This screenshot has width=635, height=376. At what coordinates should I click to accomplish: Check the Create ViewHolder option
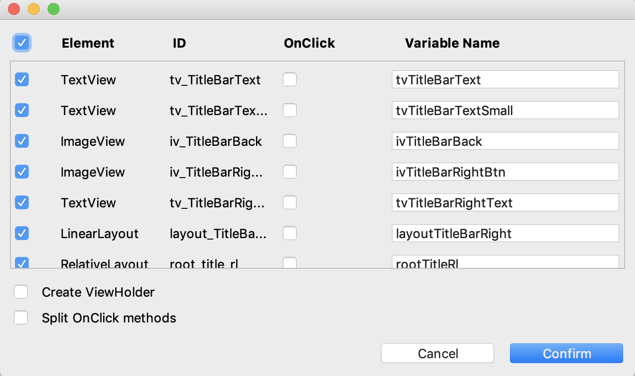pyautogui.click(x=21, y=292)
